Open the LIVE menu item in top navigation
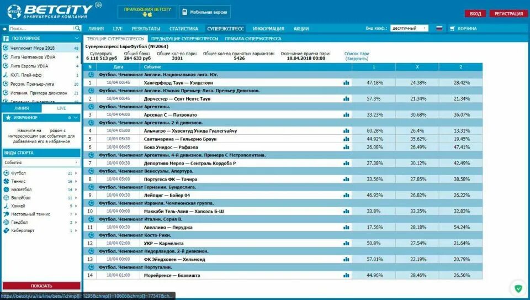The image size is (530, 300). pyautogui.click(x=118, y=29)
